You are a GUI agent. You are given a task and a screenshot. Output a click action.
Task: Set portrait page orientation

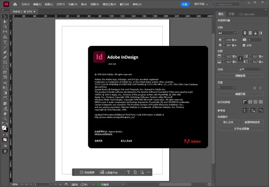pos(255,33)
